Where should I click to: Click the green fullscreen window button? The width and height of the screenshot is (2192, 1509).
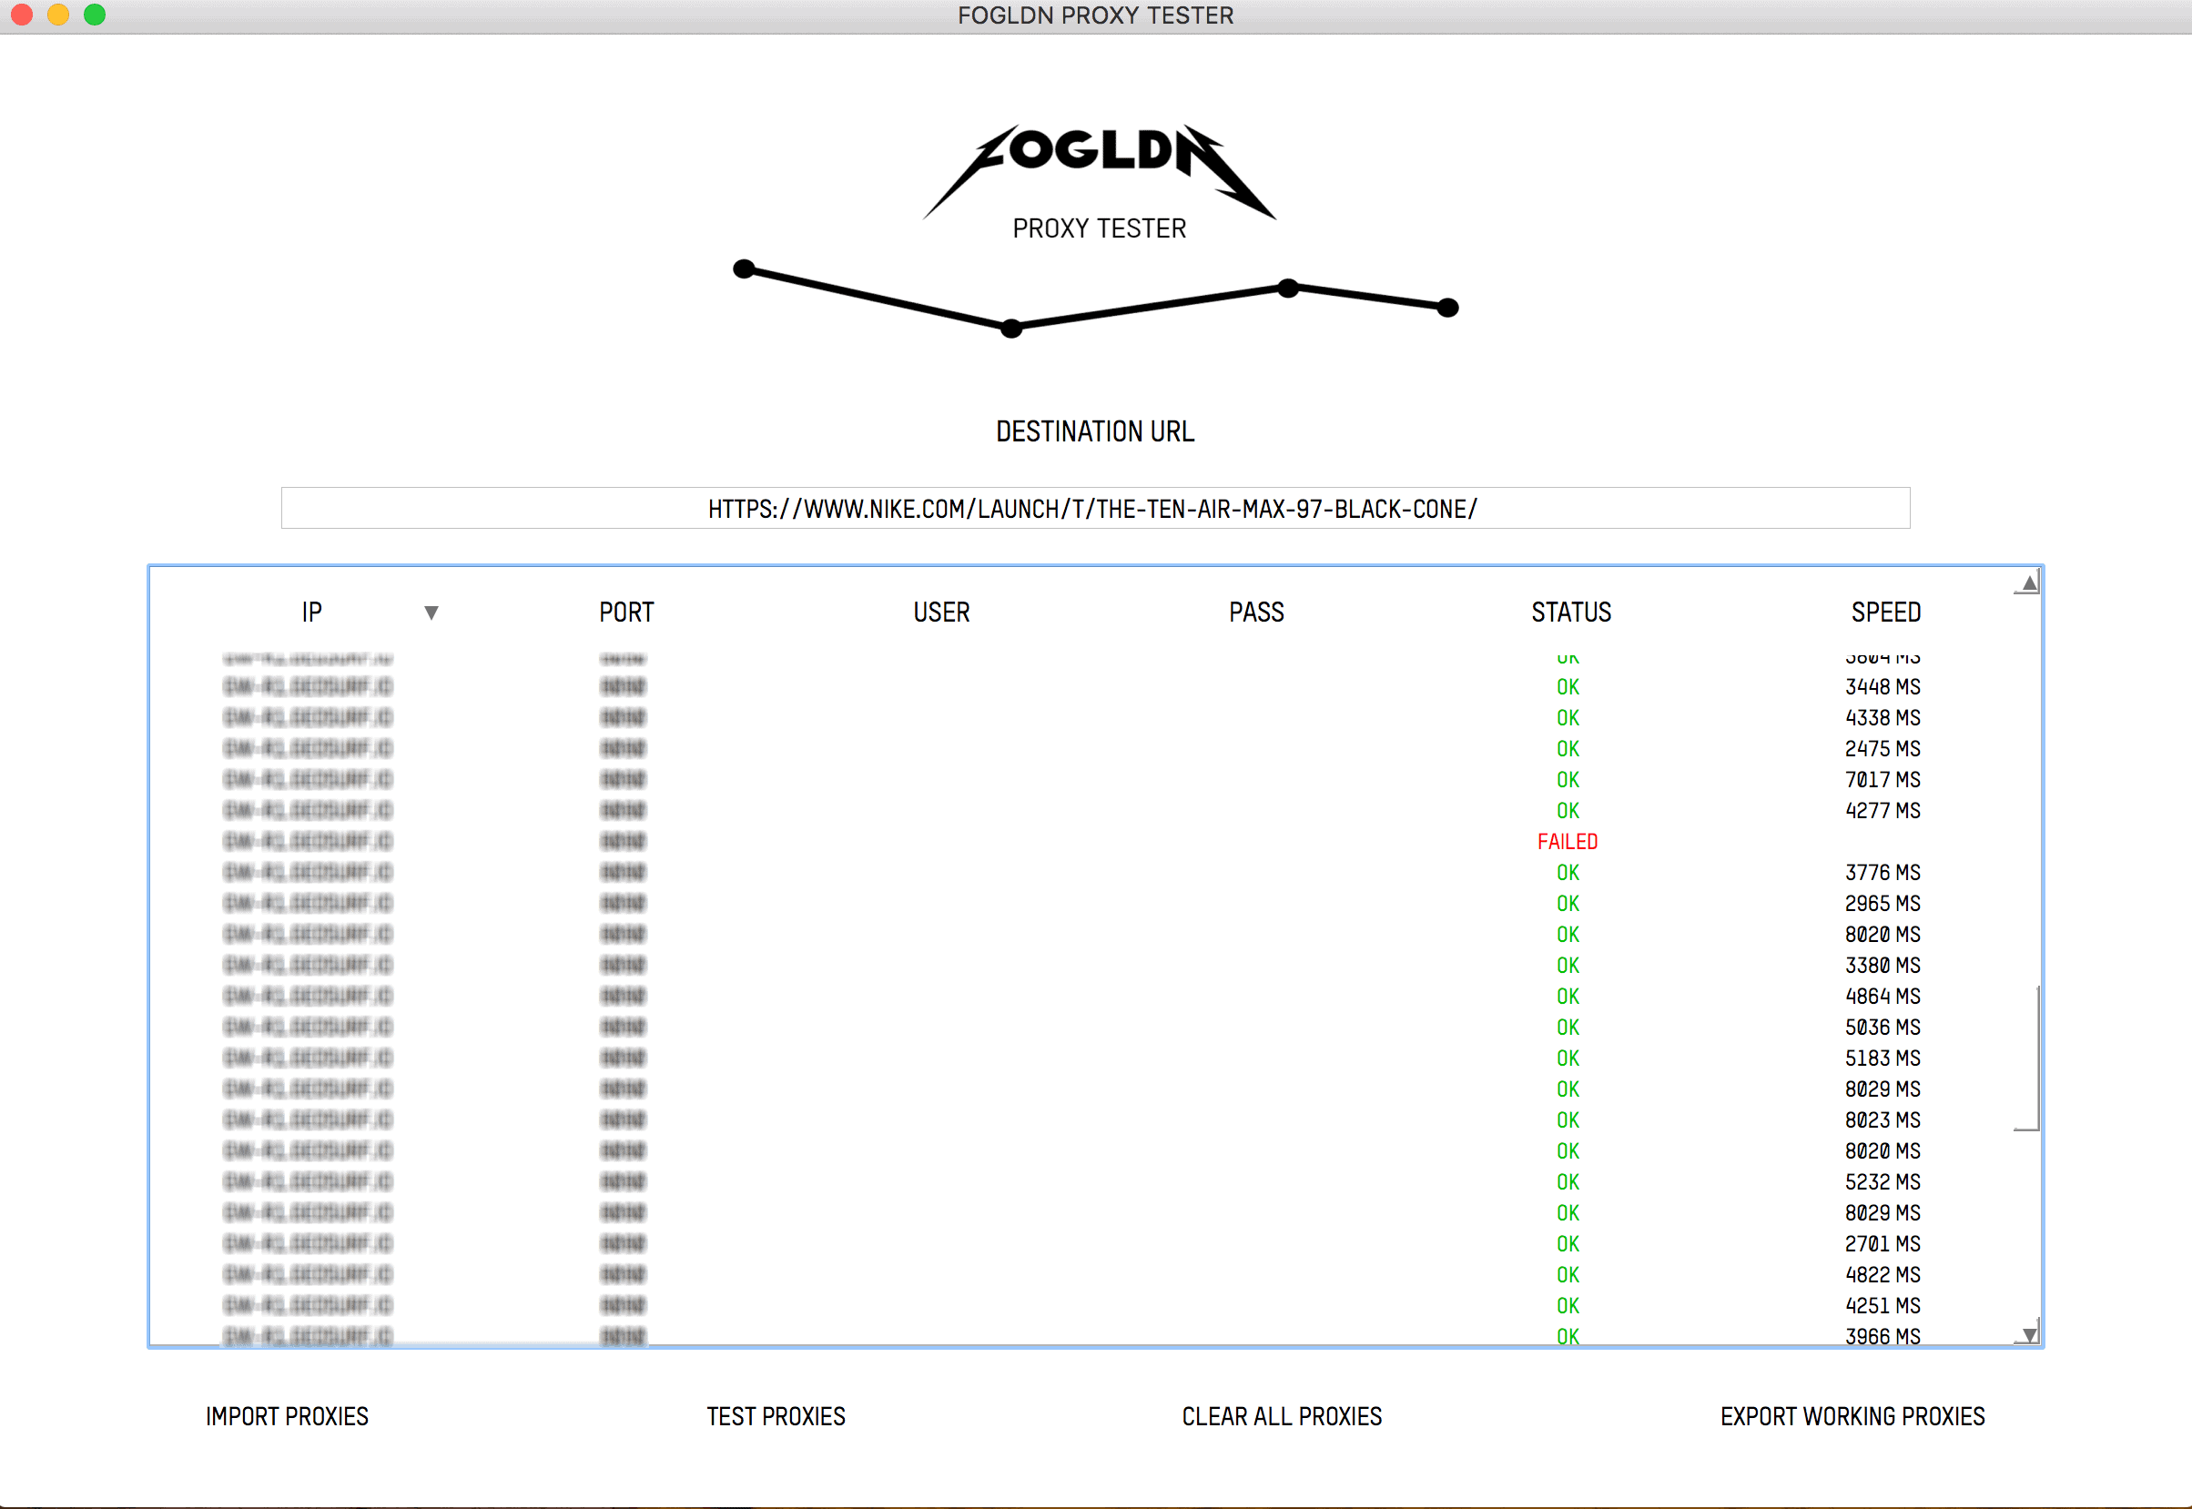95,15
